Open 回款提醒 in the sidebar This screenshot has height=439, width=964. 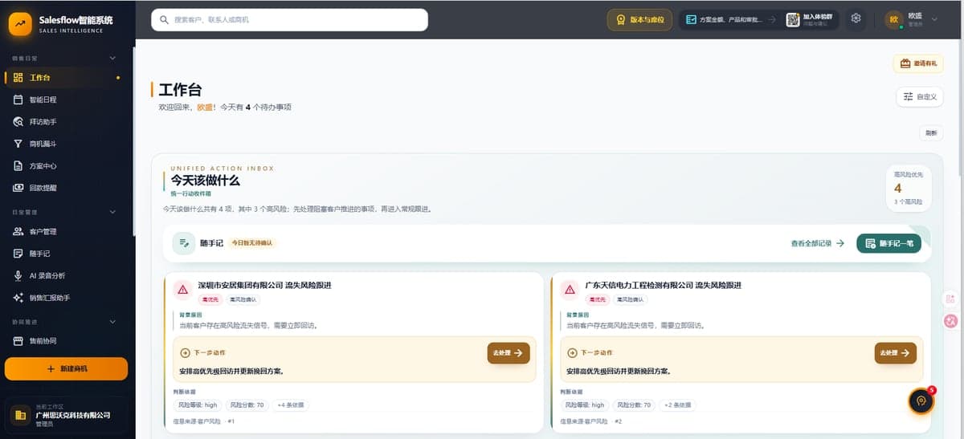[x=66, y=188]
